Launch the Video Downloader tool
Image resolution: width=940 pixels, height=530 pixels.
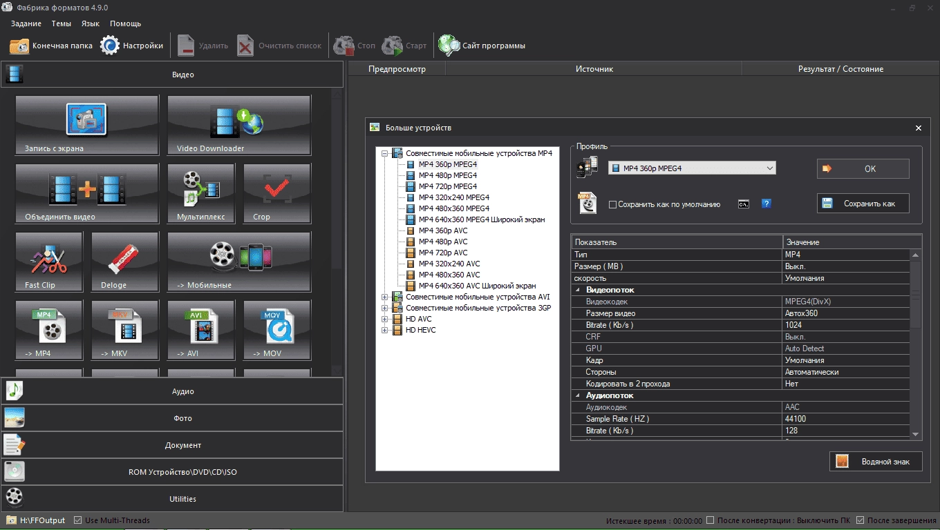coord(239,125)
